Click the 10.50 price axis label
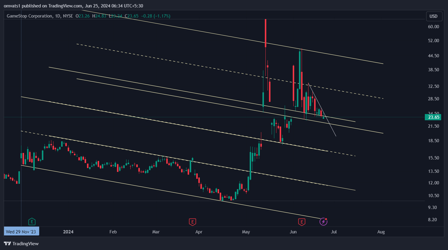448x250 pixels. pos(433,196)
